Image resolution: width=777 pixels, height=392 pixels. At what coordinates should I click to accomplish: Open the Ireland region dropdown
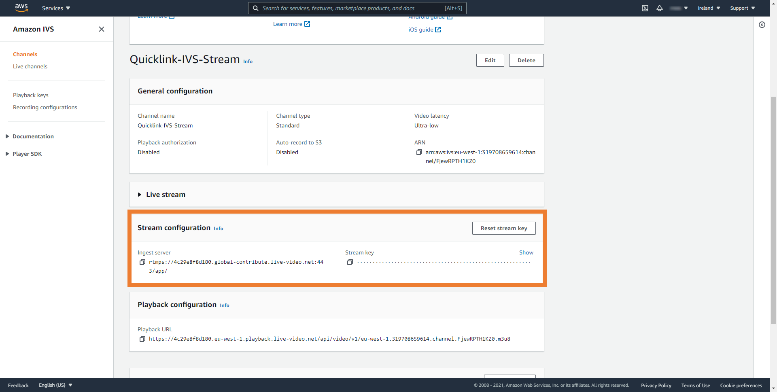click(709, 8)
